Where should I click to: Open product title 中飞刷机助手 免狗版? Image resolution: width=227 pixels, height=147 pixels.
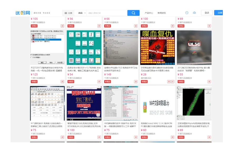(x=47, y=125)
